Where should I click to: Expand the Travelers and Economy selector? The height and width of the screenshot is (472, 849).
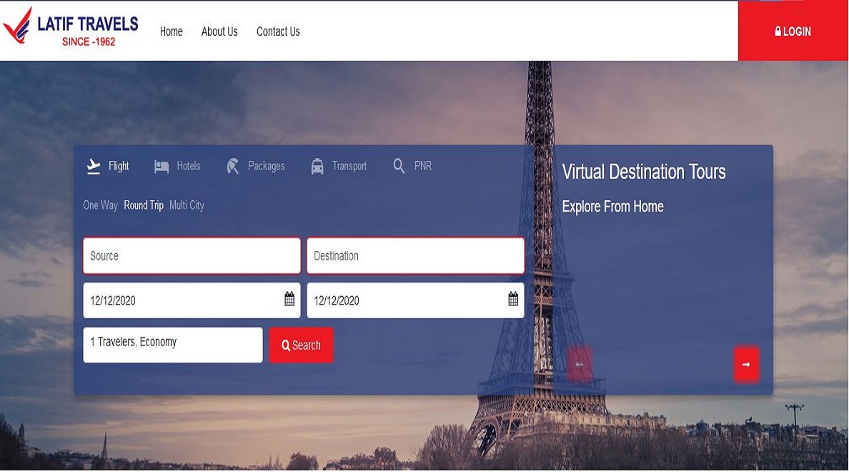pos(173,345)
